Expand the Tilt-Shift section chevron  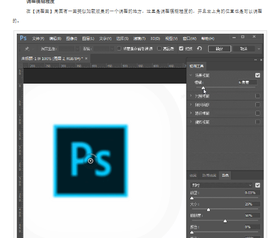click(x=191, y=104)
